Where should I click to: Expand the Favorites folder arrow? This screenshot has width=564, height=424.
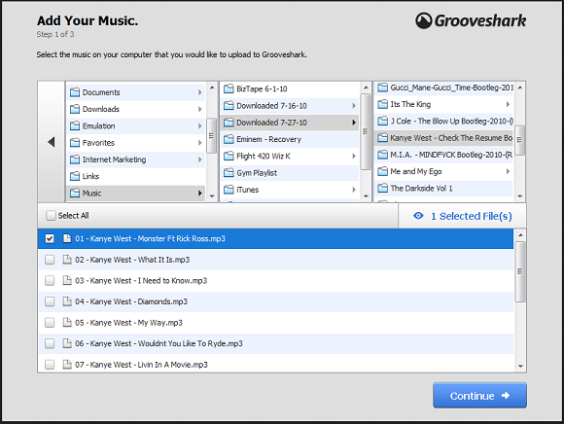click(199, 143)
